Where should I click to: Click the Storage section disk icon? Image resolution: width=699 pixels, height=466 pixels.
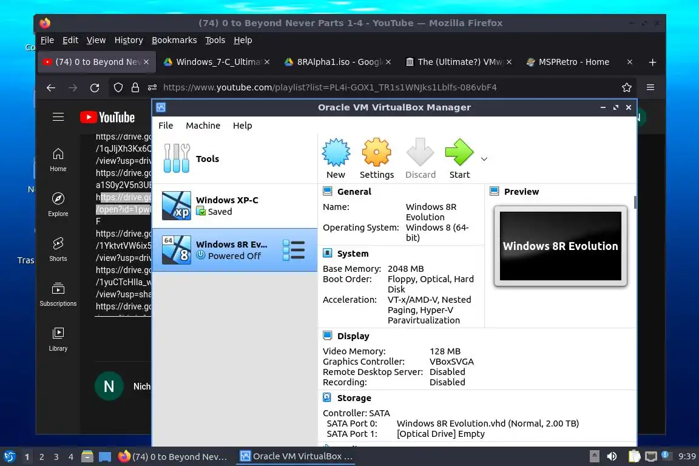(327, 397)
